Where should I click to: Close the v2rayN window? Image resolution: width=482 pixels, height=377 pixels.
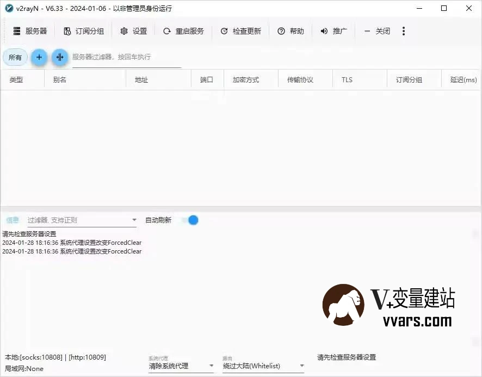tap(469, 8)
